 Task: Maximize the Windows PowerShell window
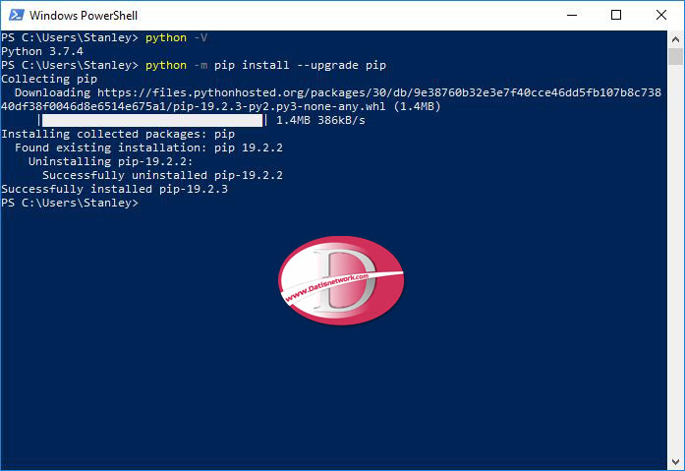(x=616, y=16)
